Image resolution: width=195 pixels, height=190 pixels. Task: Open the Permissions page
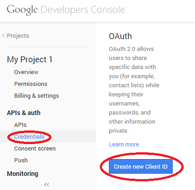[31, 84]
